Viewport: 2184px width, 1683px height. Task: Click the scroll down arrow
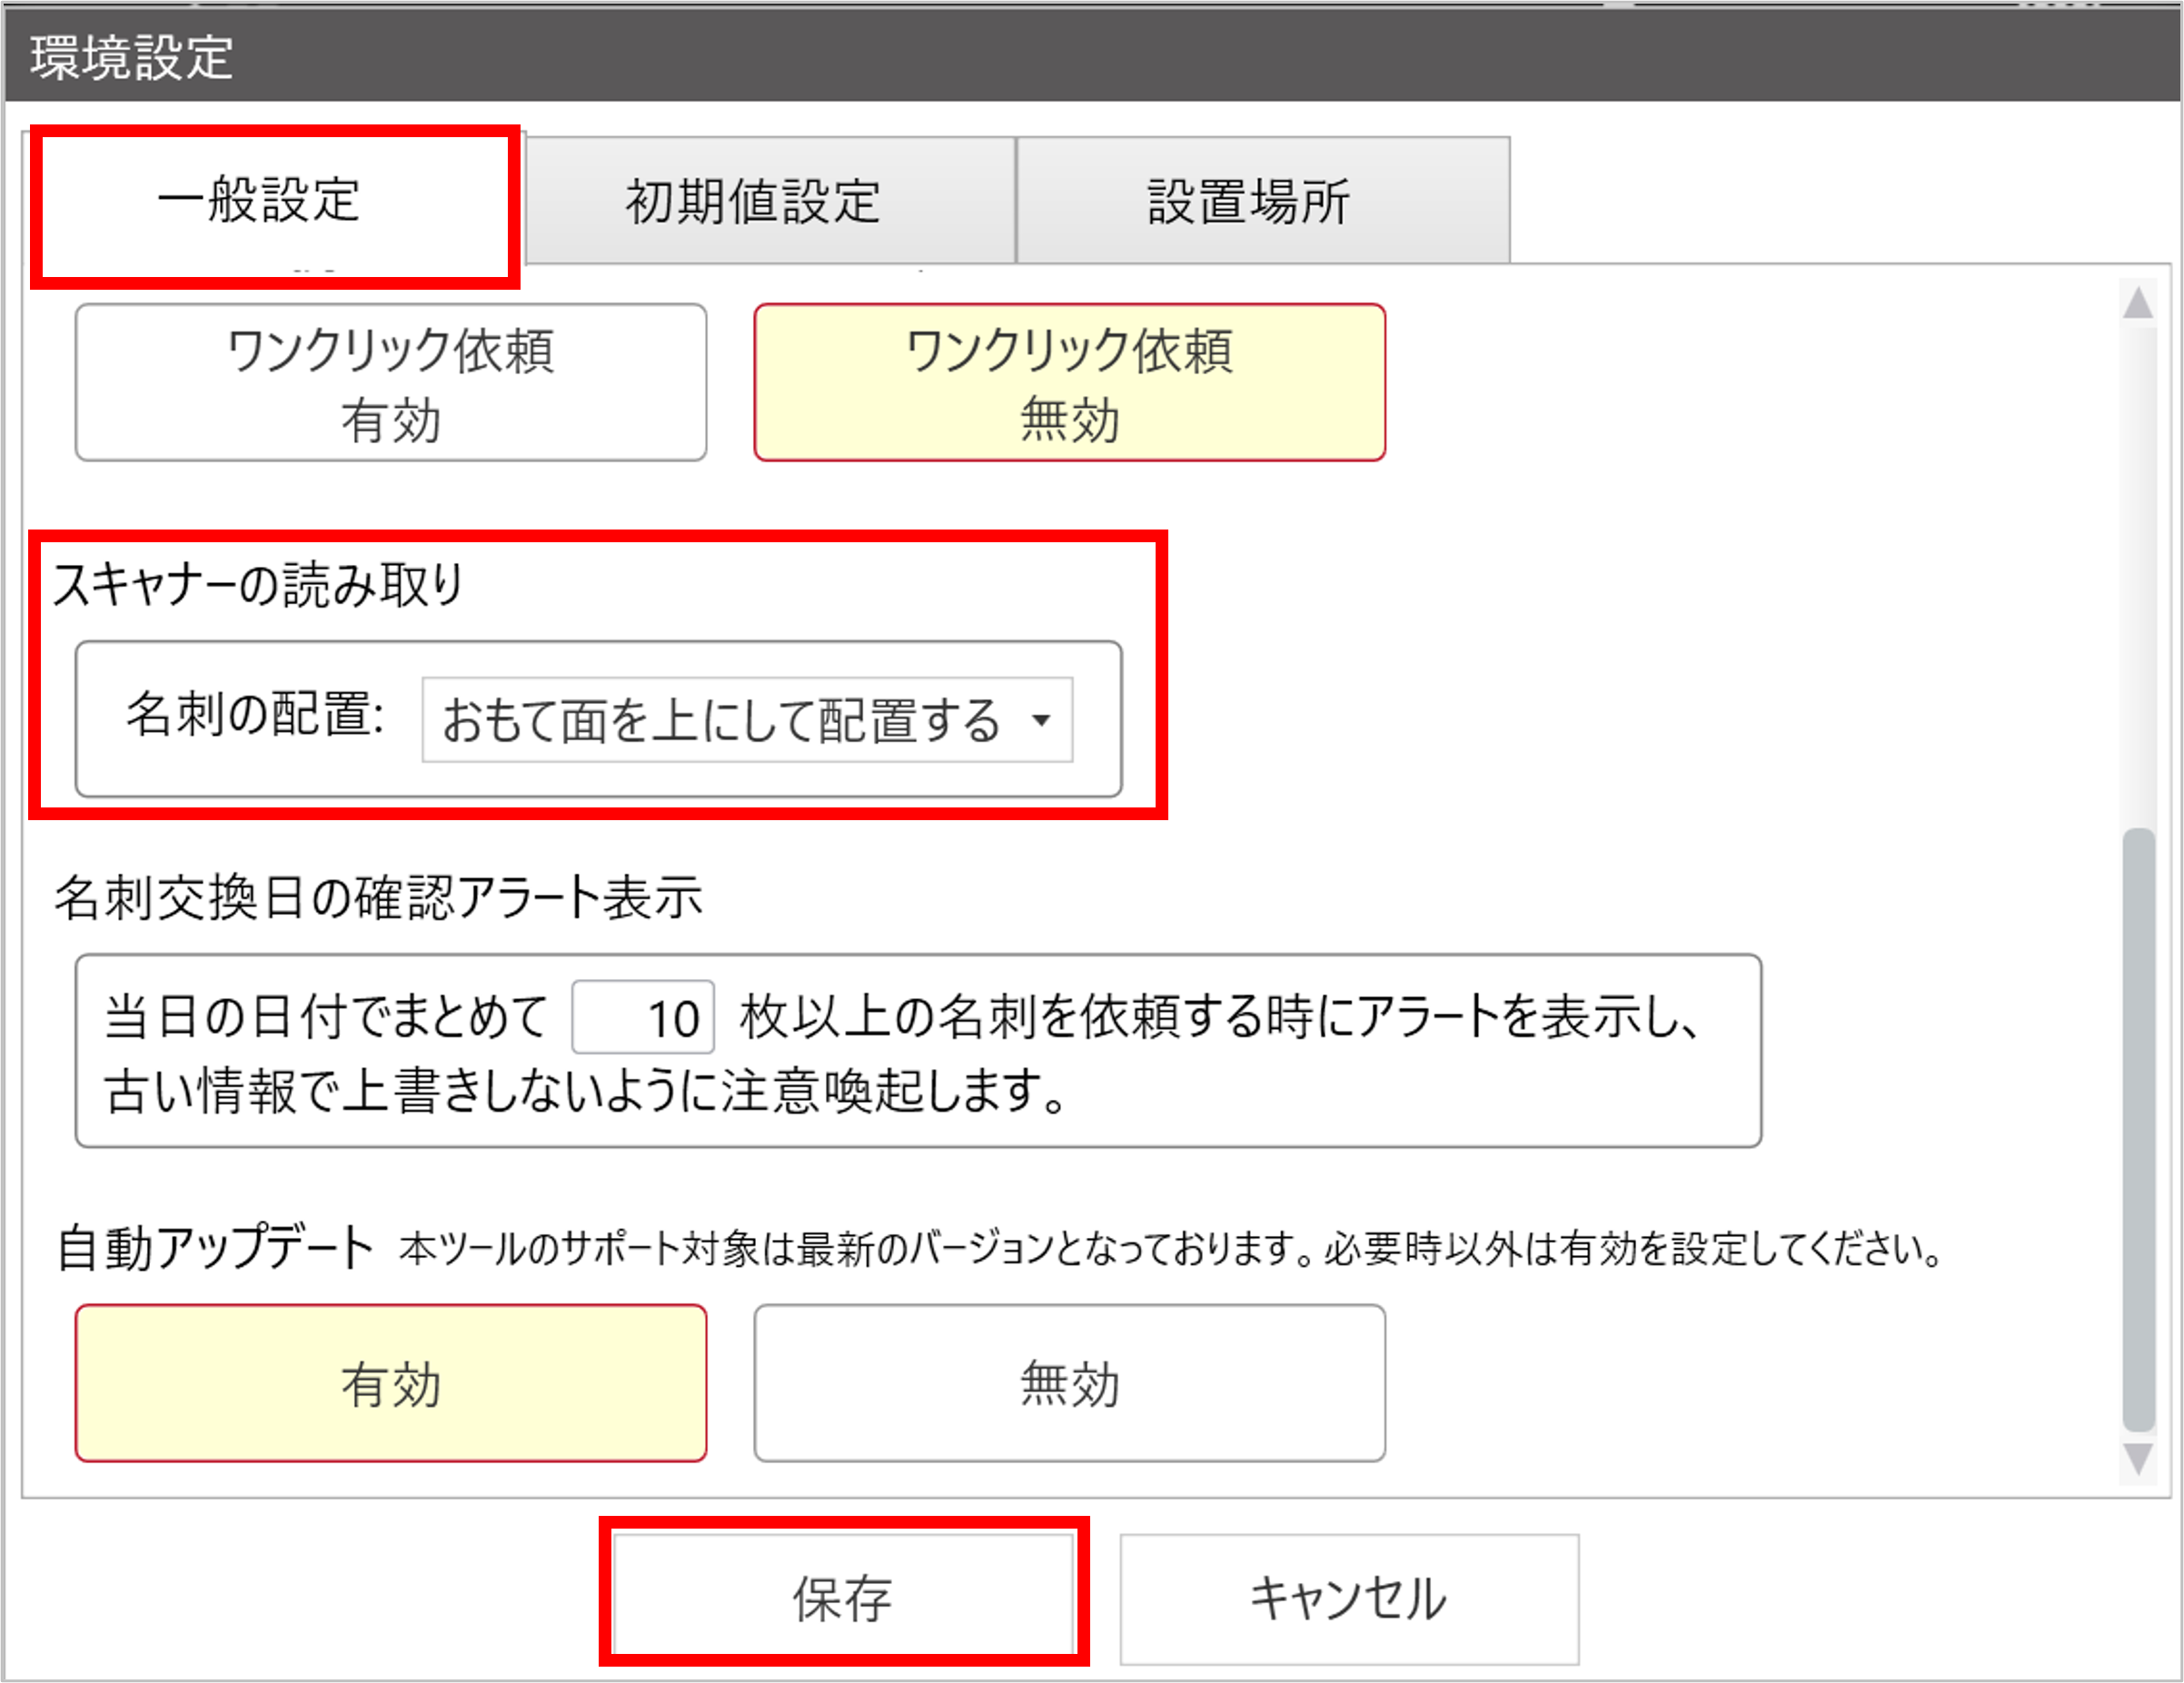[x=2137, y=1459]
